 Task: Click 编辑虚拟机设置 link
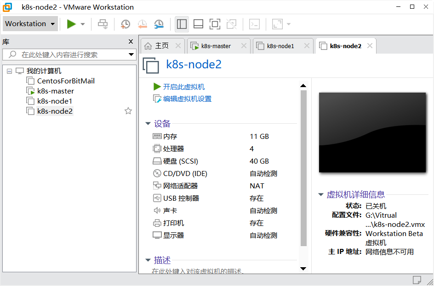point(188,99)
